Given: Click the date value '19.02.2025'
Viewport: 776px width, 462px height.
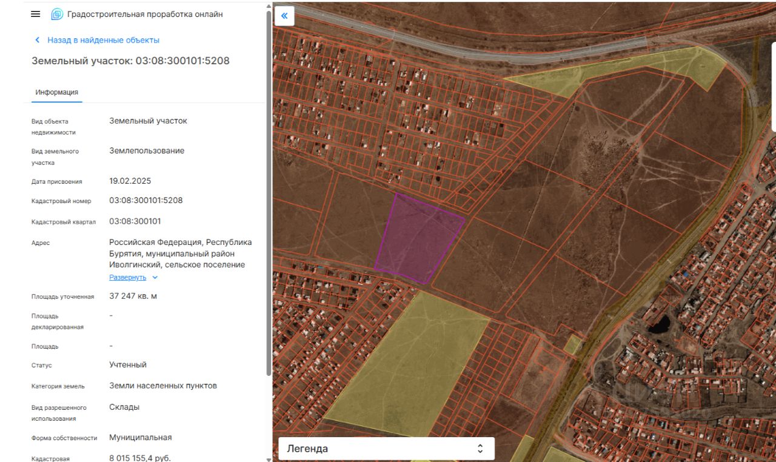Looking at the screenshot, I should coord(130,181).
